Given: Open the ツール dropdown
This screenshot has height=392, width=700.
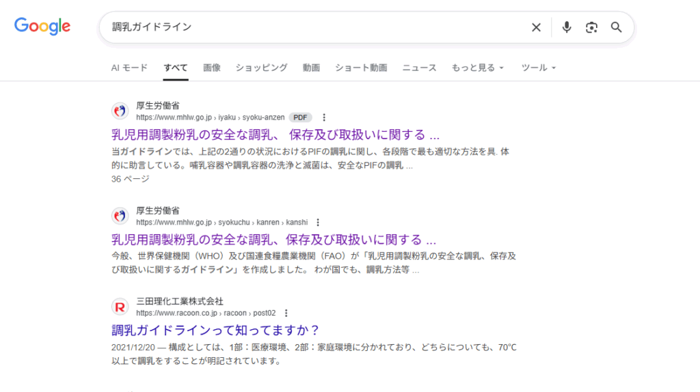Looking at the screenshot, I should (538, 68).
